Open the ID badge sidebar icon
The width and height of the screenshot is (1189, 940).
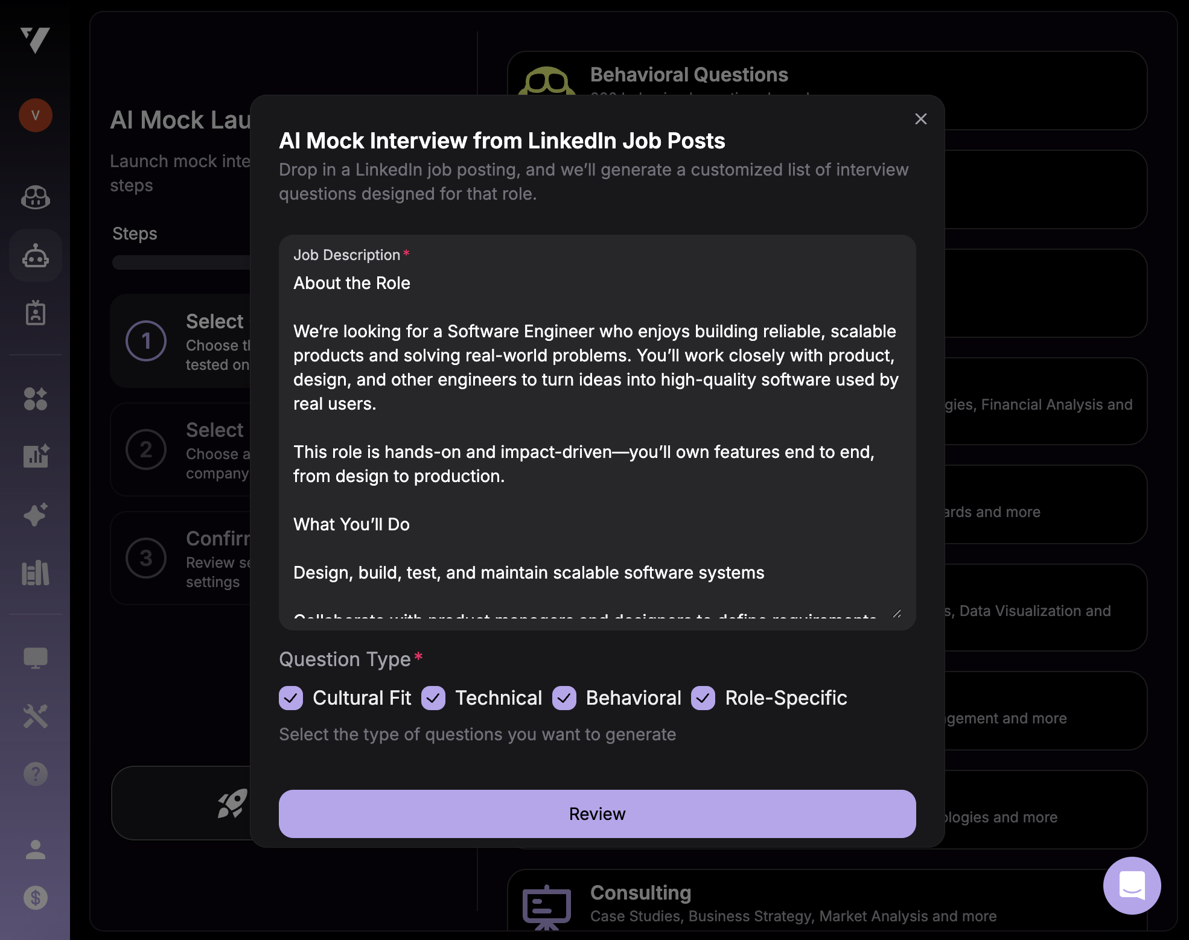36,313
